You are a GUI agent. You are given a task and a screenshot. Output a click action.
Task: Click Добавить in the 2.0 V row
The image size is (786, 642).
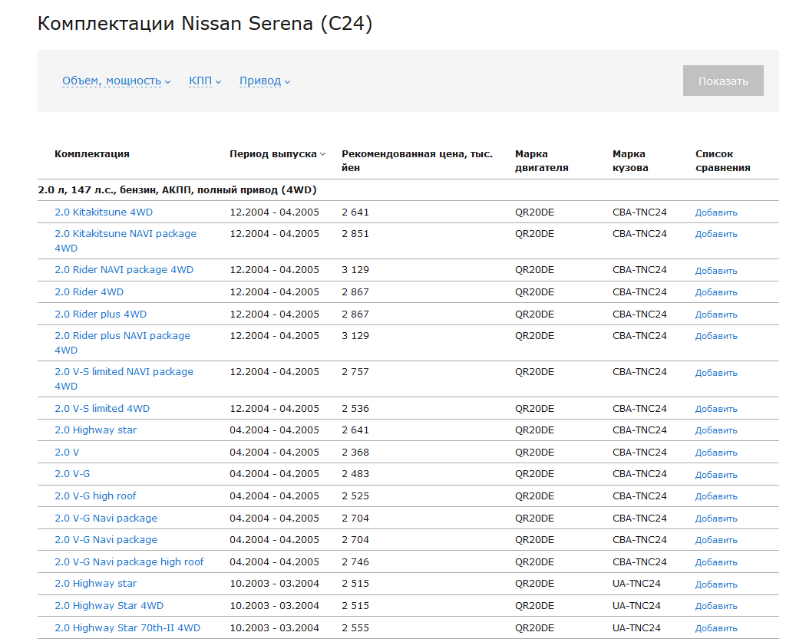click(716, 453)
